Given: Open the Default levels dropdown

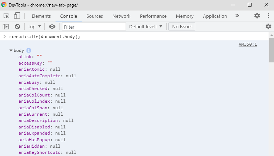Looking at the screenshot, I should (146, 26).
